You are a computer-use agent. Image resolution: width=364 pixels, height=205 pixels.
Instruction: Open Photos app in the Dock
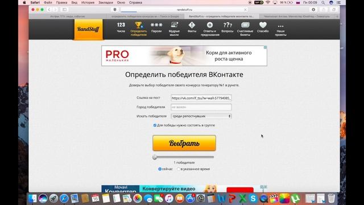tap(138, 199)
